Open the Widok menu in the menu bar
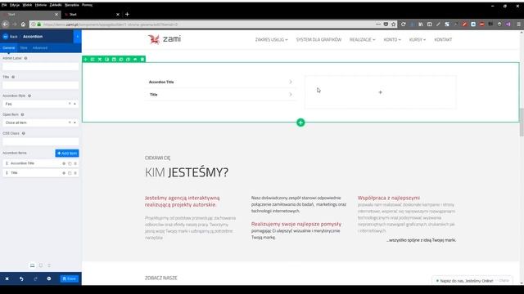524x294 pixels. tap(27, 5)
